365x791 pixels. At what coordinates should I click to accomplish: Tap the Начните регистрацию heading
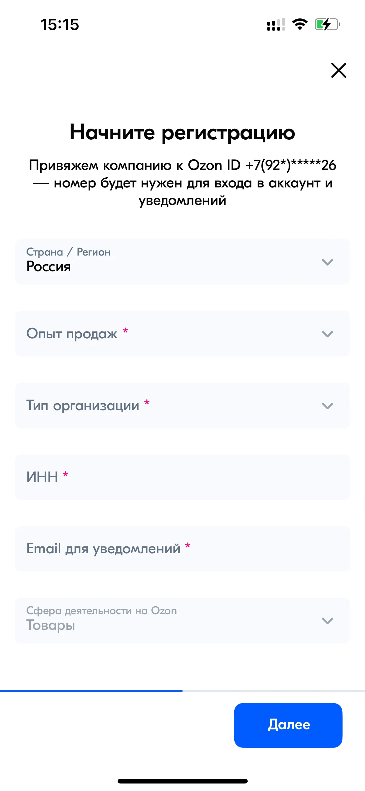[182, 132]
